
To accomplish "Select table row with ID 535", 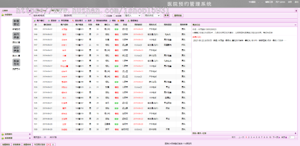I will pos(112,103).
